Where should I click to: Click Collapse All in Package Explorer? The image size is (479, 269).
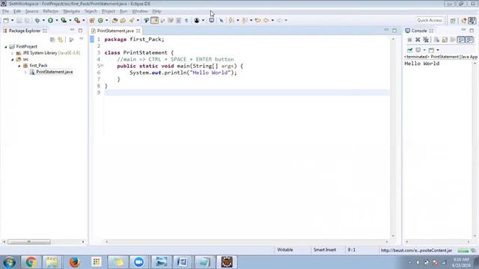(52, 40)
